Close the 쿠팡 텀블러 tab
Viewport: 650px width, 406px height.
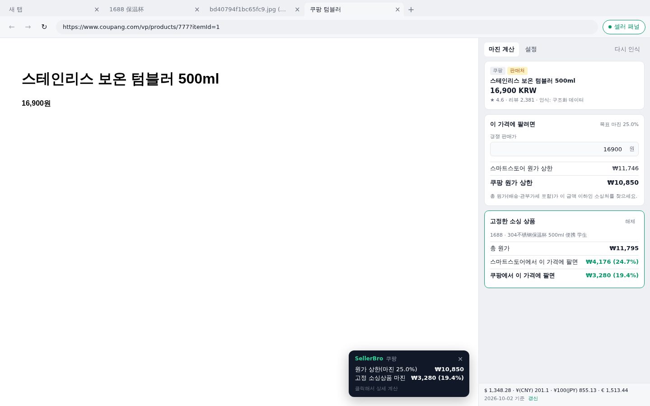pyautogui.click(x=397, y=9)
